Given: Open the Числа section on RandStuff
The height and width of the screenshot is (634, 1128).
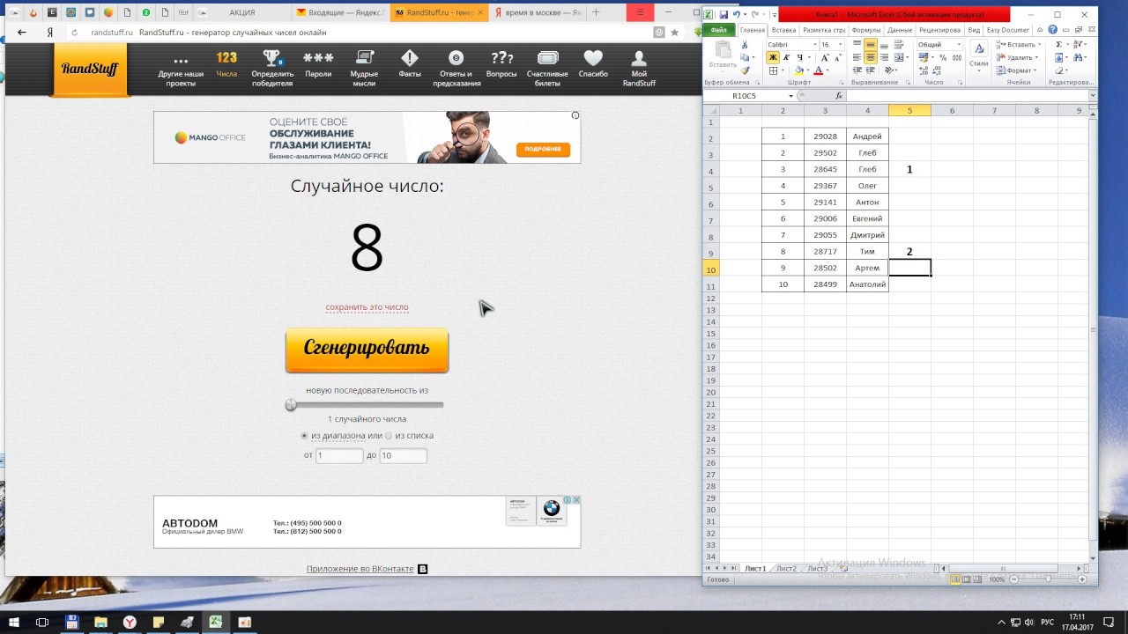Looking at the screenshot, I should (226, 64).
